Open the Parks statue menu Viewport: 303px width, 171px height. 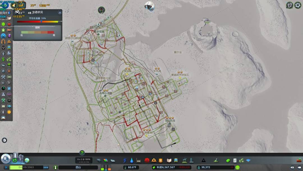pyautogui.click(x=185, y=160)
